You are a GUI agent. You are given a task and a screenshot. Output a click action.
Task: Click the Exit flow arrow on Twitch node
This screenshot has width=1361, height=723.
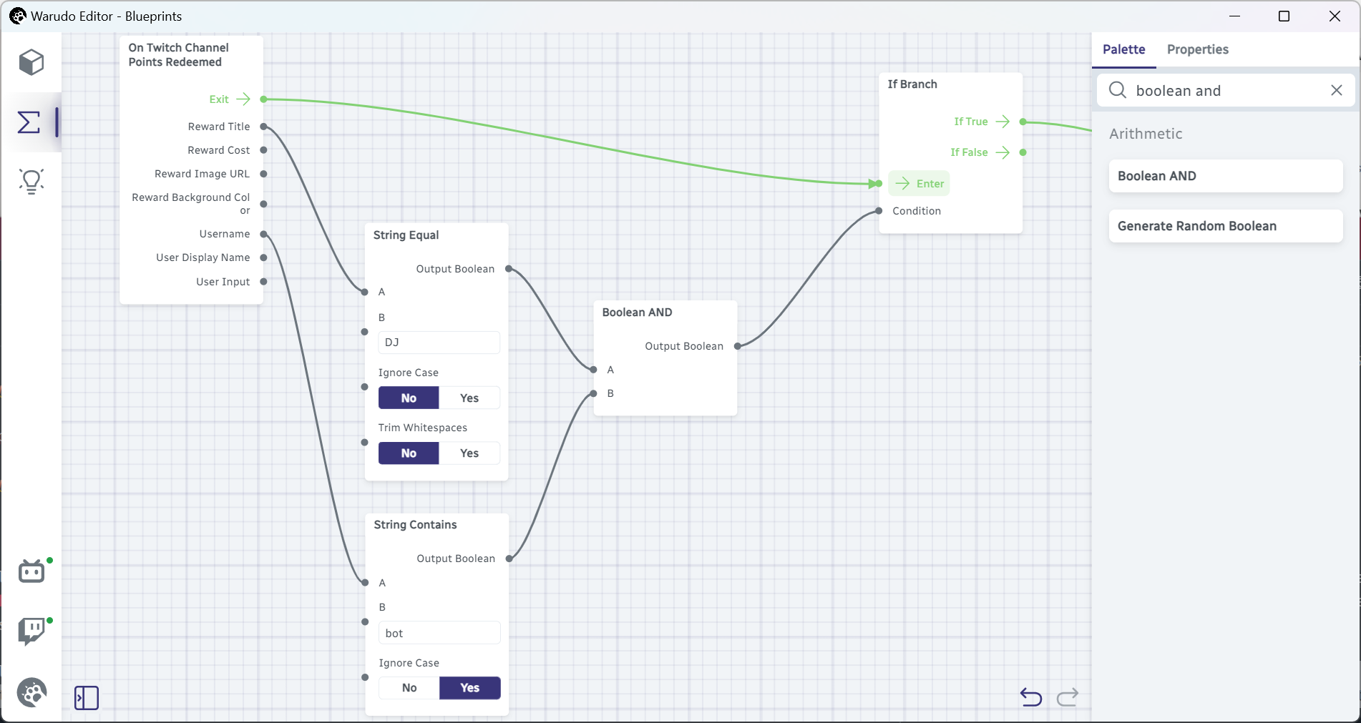(x=243, y=99)
